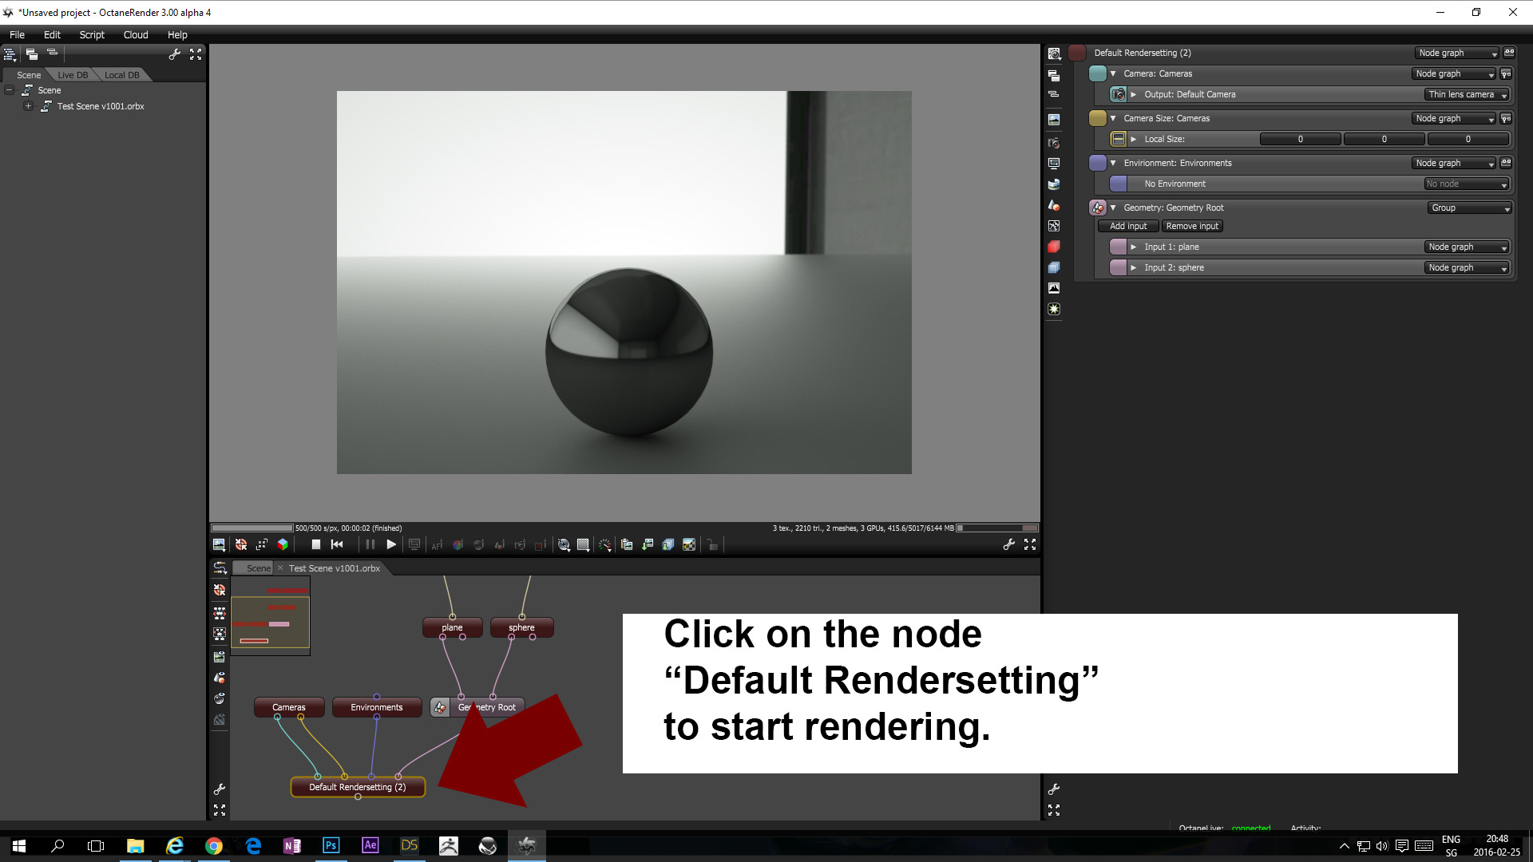1533x862 pixels.
Task: Click the restart render icon
Action: click(x=337, y=544)
